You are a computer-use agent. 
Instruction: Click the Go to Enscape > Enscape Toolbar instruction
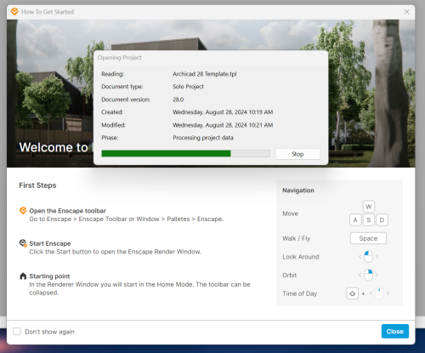(127, 219)
